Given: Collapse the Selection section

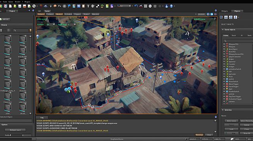Looking at the screenshot, I should tap(223, 110).
